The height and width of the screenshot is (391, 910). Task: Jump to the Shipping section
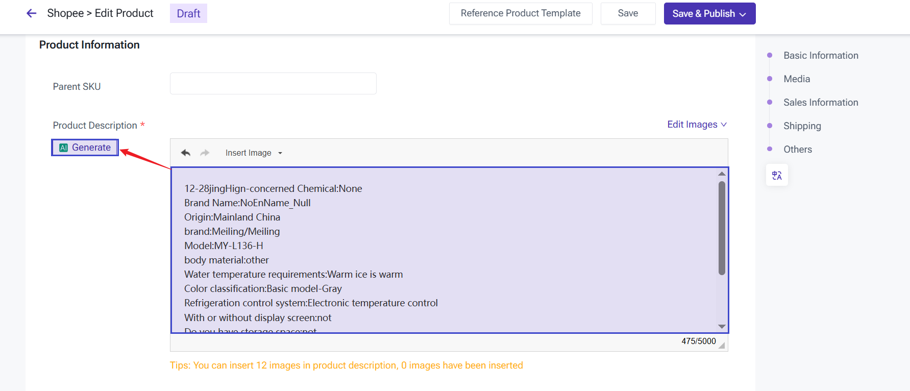(x=802, y=126)
